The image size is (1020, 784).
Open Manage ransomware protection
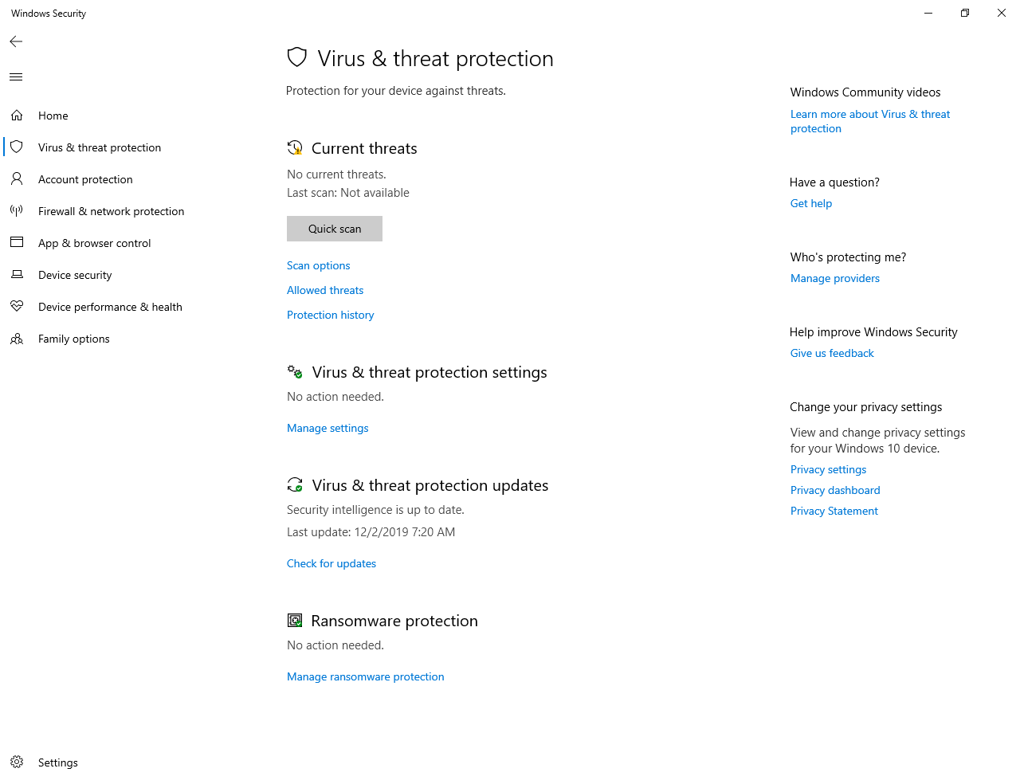point(365,676)
